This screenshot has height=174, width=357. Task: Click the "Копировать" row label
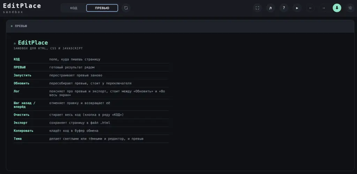(23, 131)
